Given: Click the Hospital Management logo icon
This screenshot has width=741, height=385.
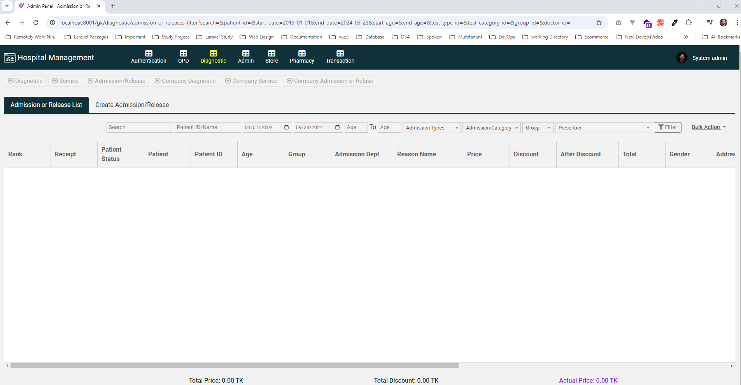Looking at the screenshot, I should [10, 58].
